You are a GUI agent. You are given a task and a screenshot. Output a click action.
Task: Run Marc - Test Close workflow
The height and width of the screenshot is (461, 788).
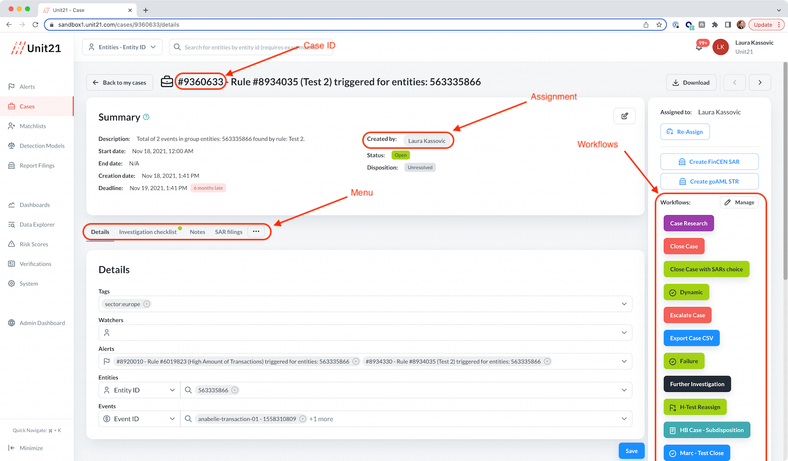697,453
